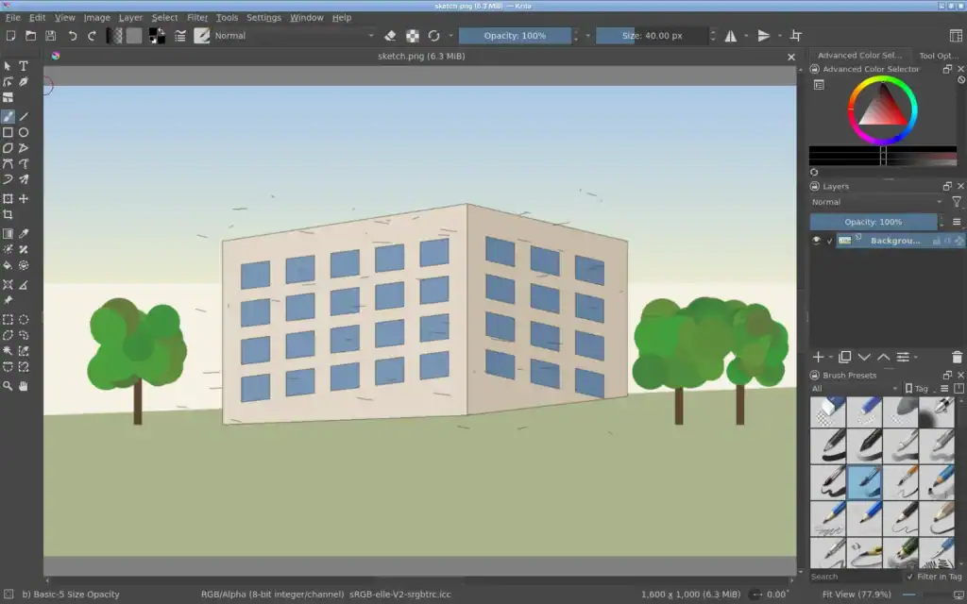Screen dimensions: 967x604
Task: Save the document via toolbar icon
Action: [x=51, y=36]
